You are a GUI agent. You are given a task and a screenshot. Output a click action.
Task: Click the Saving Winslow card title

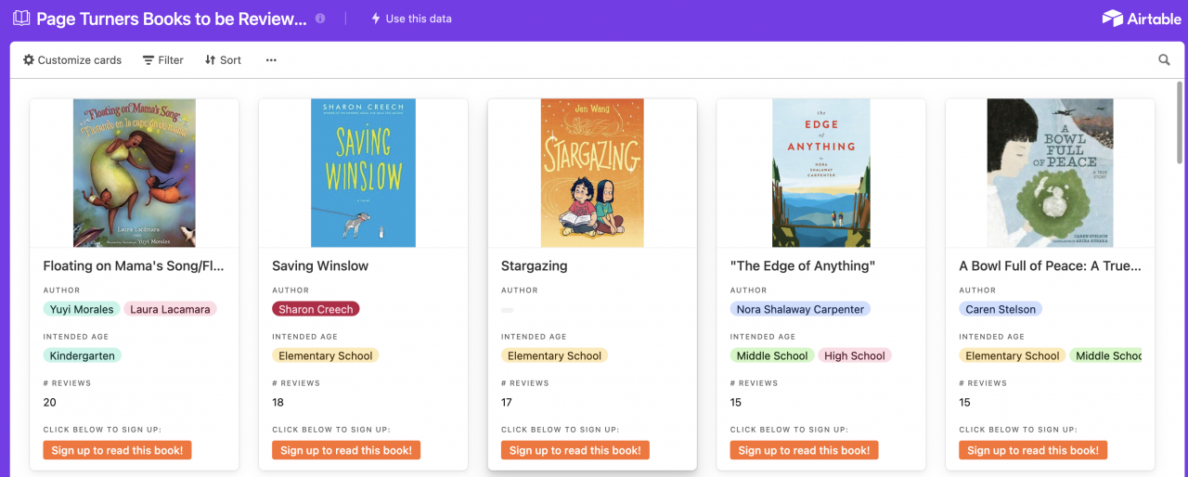[320, 265]
